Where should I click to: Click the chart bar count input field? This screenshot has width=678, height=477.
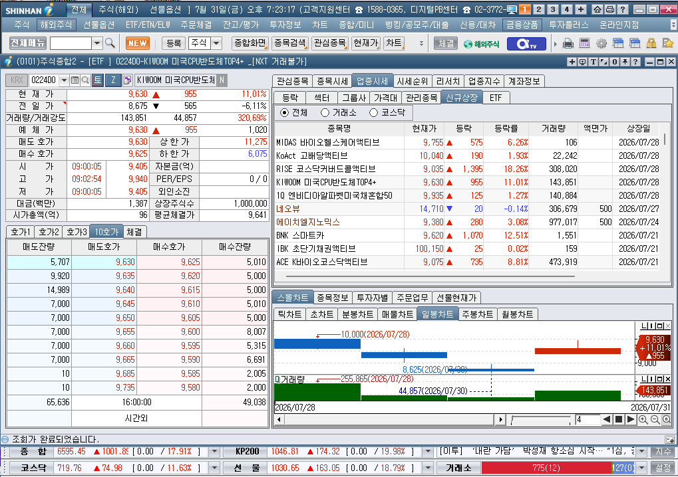(x=588, y=419)
